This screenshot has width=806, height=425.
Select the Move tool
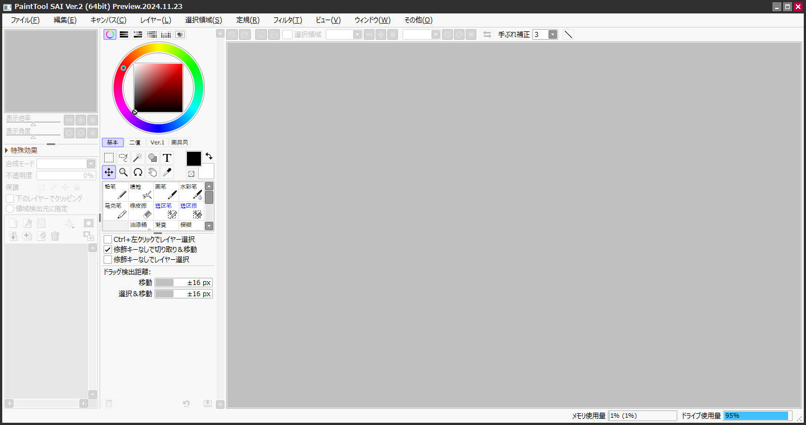click(x=109, y=172)
